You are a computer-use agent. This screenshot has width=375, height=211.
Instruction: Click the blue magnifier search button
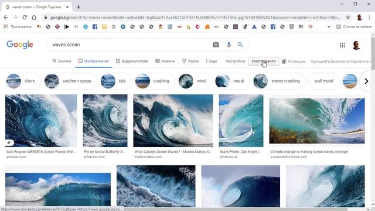(240, 45)
